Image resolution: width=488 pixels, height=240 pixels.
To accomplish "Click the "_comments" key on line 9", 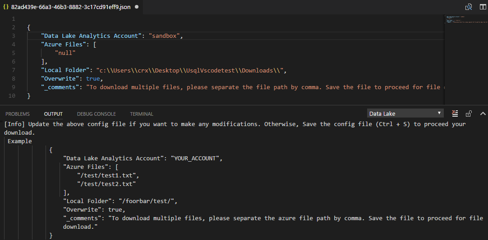I will tap(60, 87).
